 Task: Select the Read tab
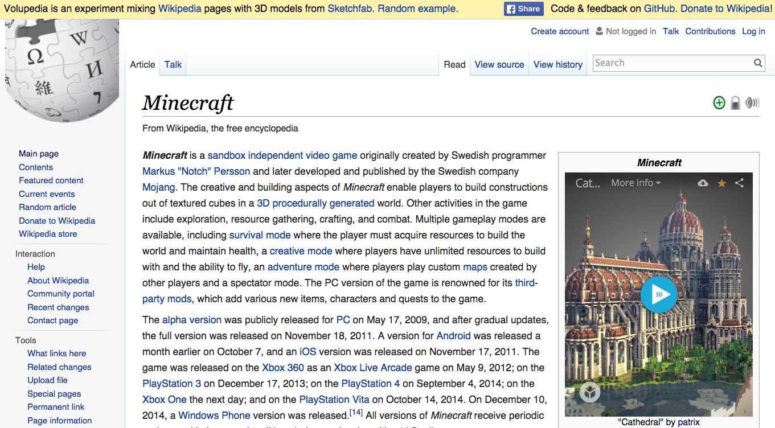point(454,64)
